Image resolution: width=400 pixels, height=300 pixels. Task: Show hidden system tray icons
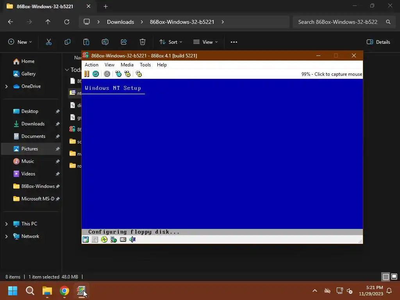315,291
